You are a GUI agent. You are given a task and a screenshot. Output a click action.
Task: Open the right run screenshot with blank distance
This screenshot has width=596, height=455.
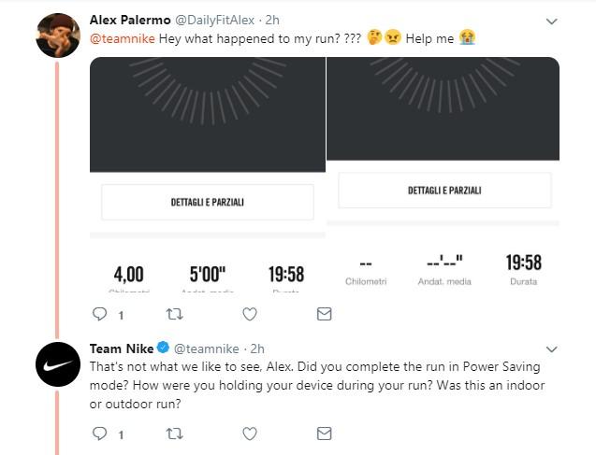point(443,175)
